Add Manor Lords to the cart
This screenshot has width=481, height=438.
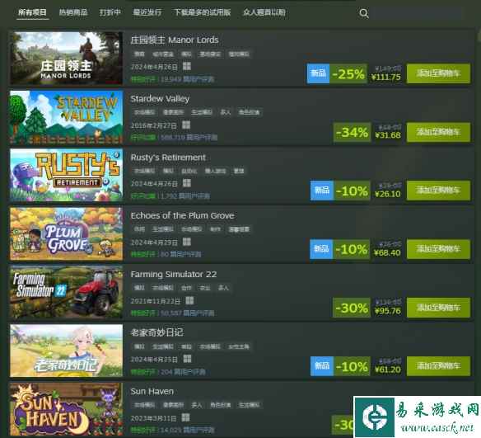438,73
